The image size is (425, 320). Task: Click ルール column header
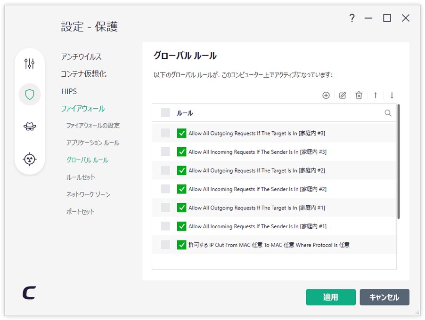tap(185, 113)
